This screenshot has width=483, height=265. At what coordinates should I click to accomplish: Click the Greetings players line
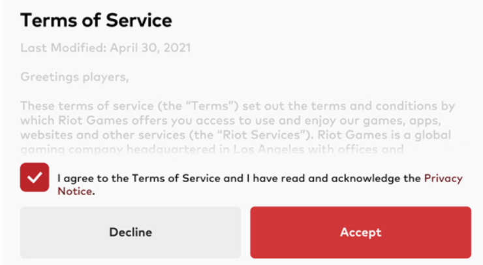tap(74, 77)
